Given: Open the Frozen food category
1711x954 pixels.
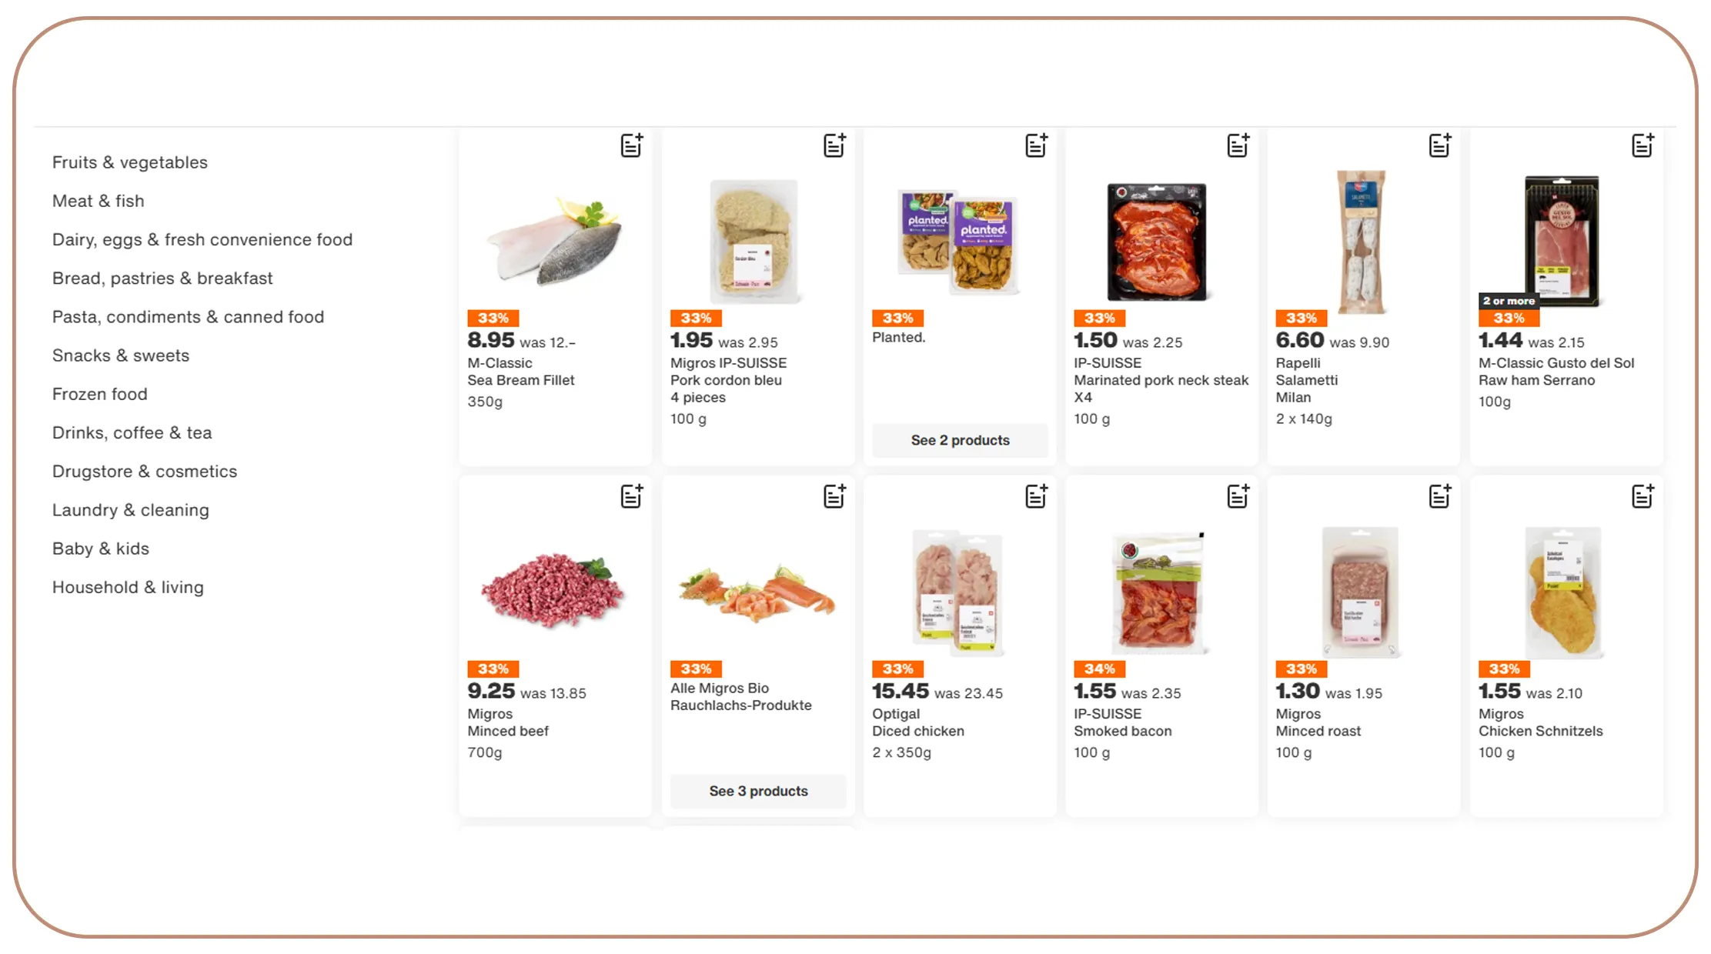Looking at the screenshot, I should 99,394.
